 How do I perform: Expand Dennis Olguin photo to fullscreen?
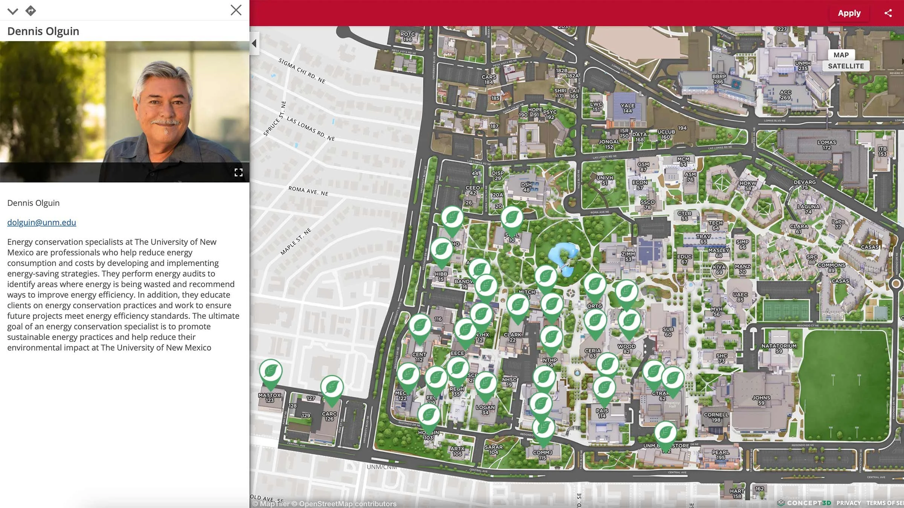pyautogui.click(x=238, y=172)
